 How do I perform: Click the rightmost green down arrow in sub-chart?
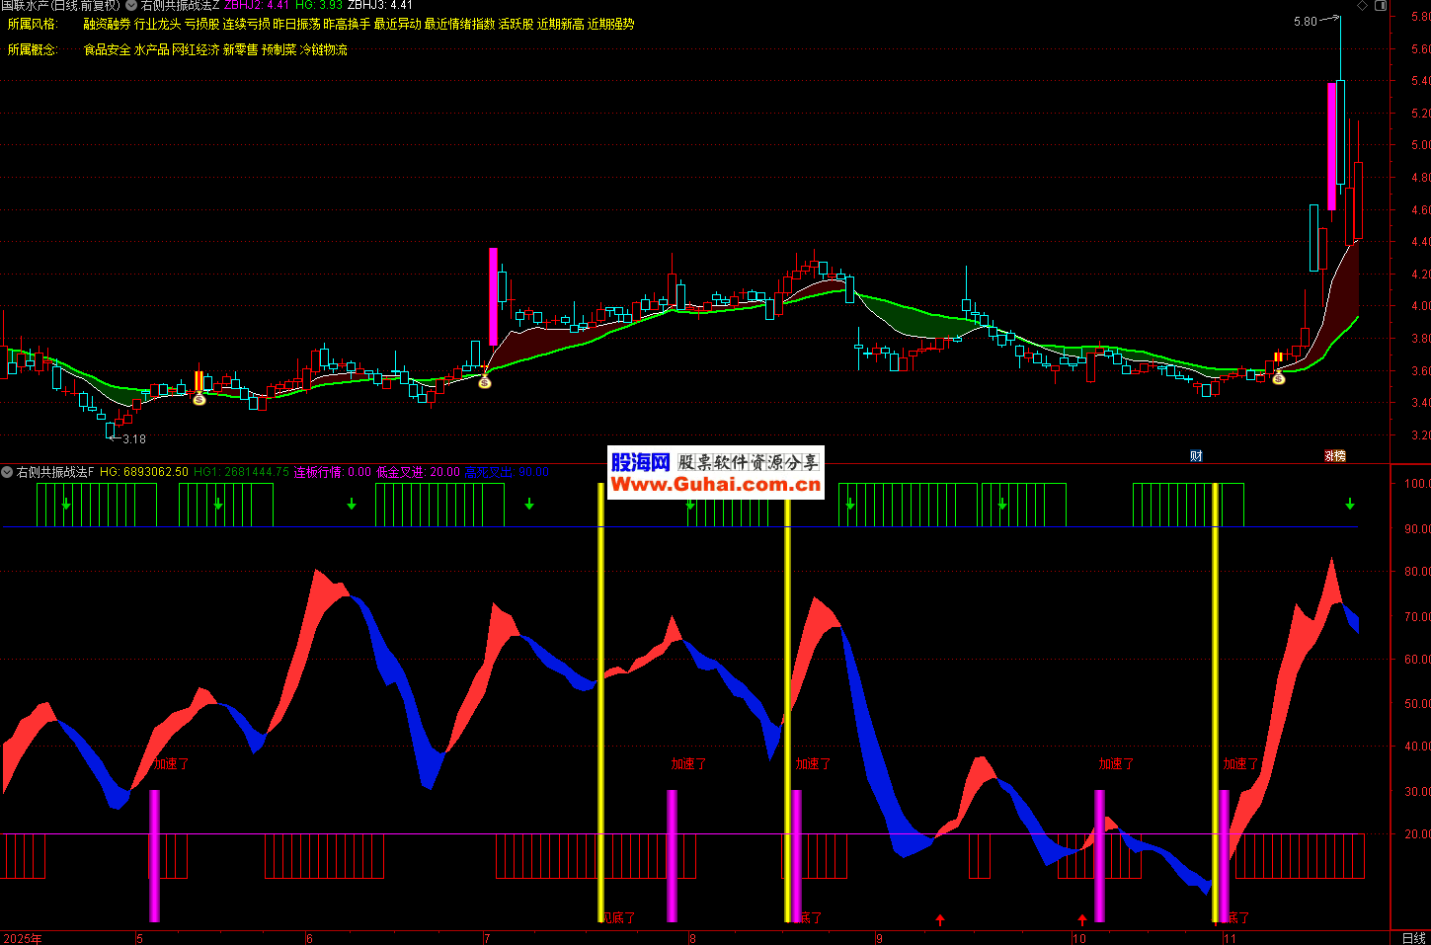coord(1349,505)
